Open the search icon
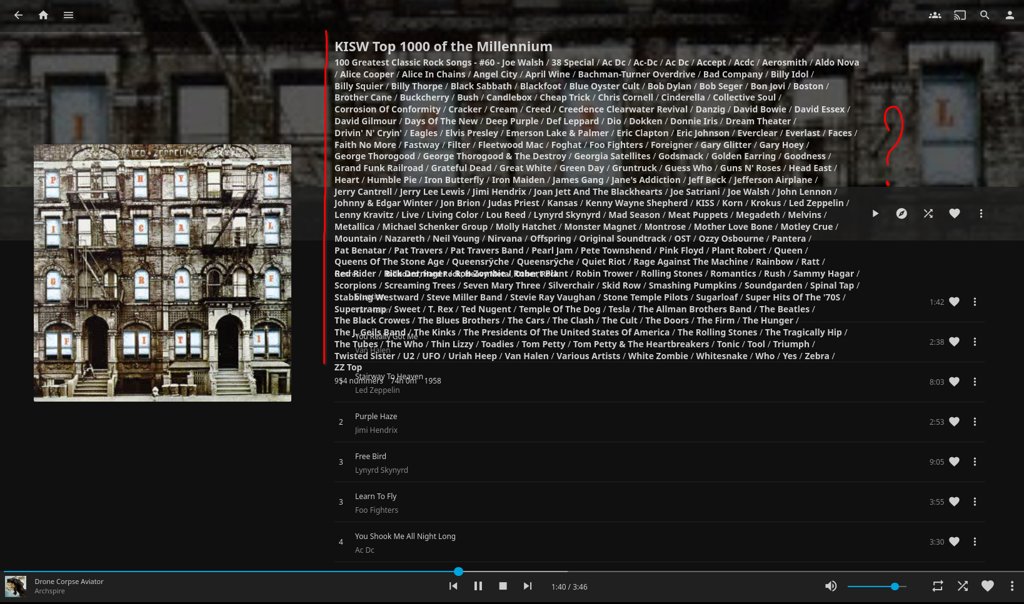 coord(985,15)
